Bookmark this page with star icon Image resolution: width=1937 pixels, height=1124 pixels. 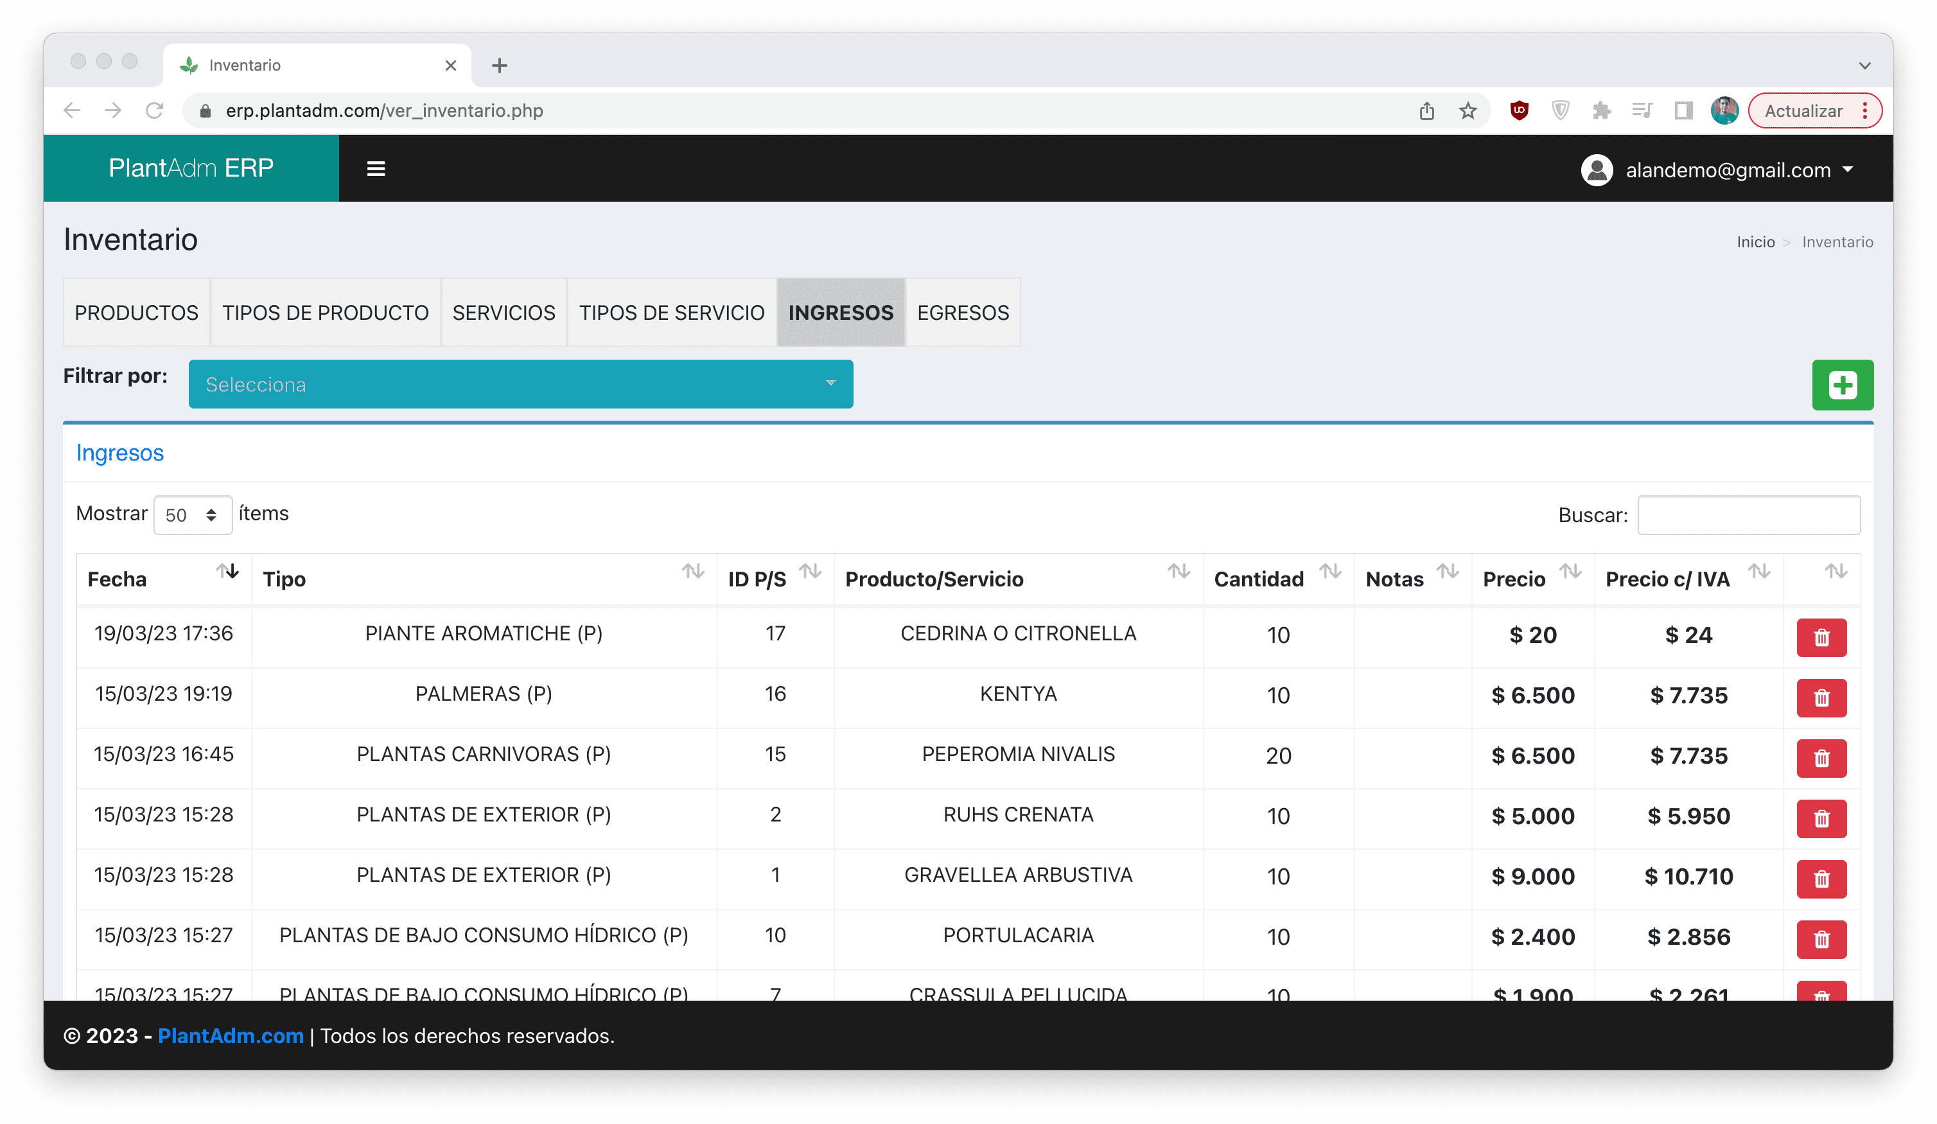pyautogui.click(x=1468, y=110)
